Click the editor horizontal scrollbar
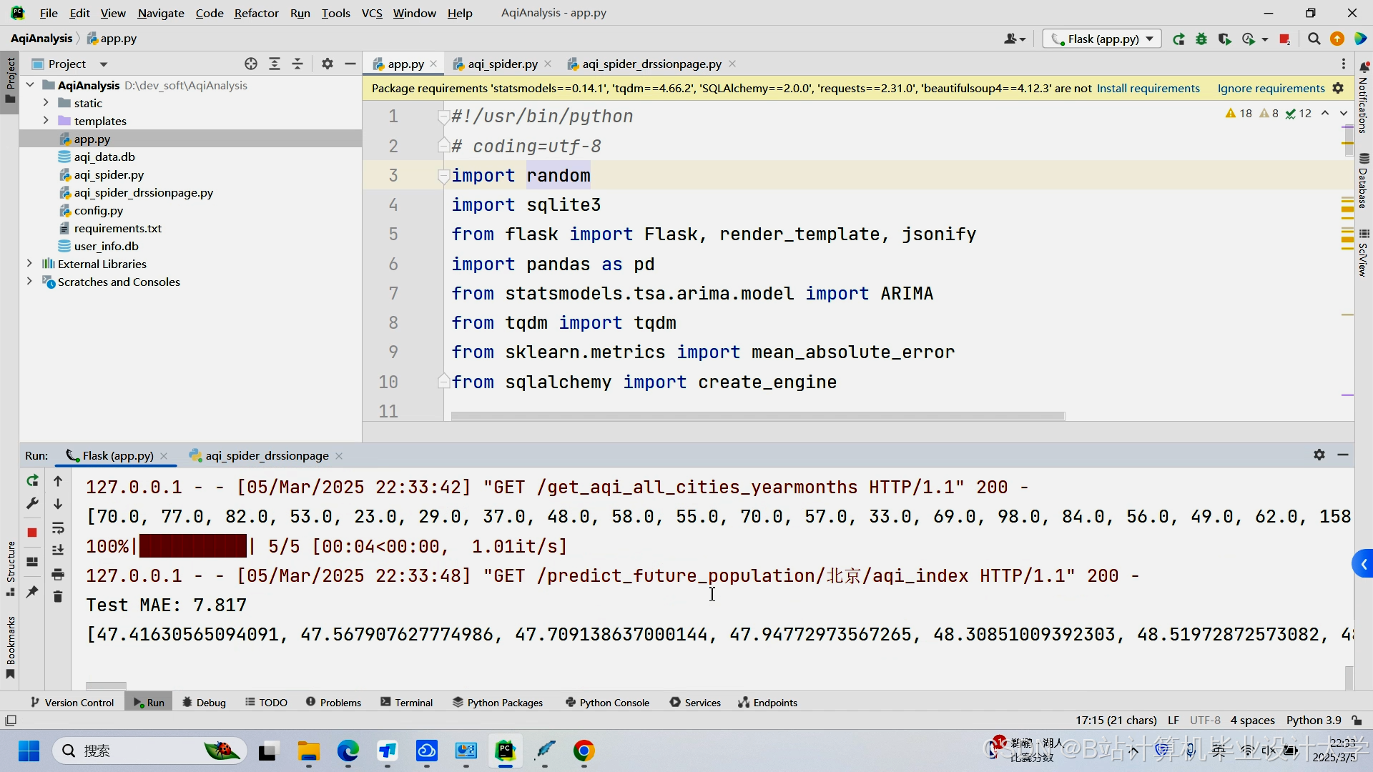The height and width of the screenshot is (772, 1373). [x=757, y=416]
